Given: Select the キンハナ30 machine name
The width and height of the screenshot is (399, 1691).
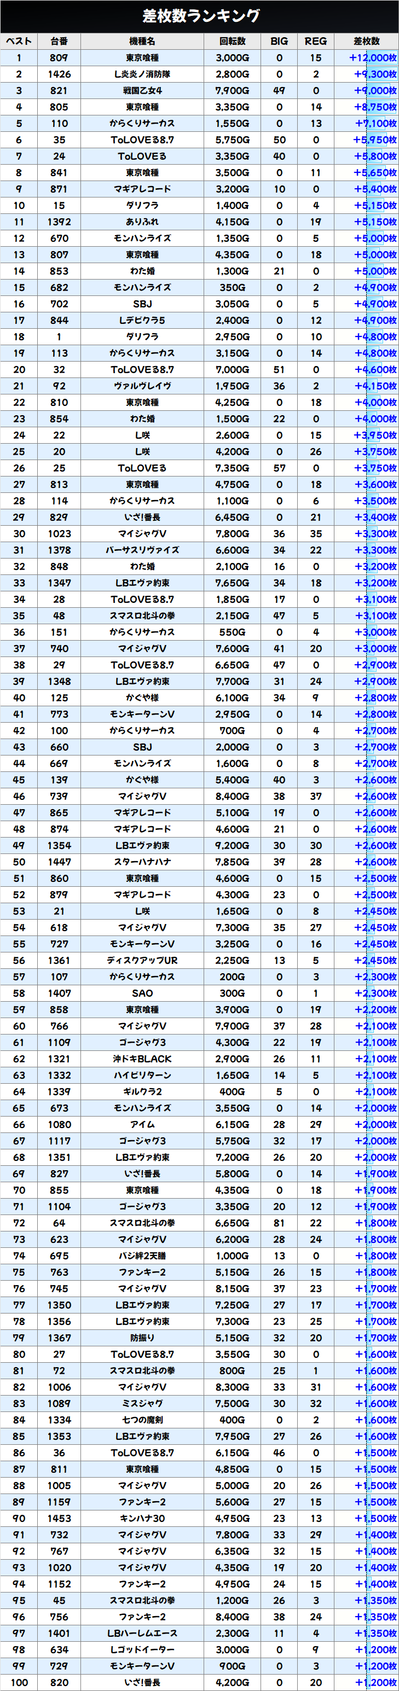Looking at the screenshot, I should [142, 1518].
